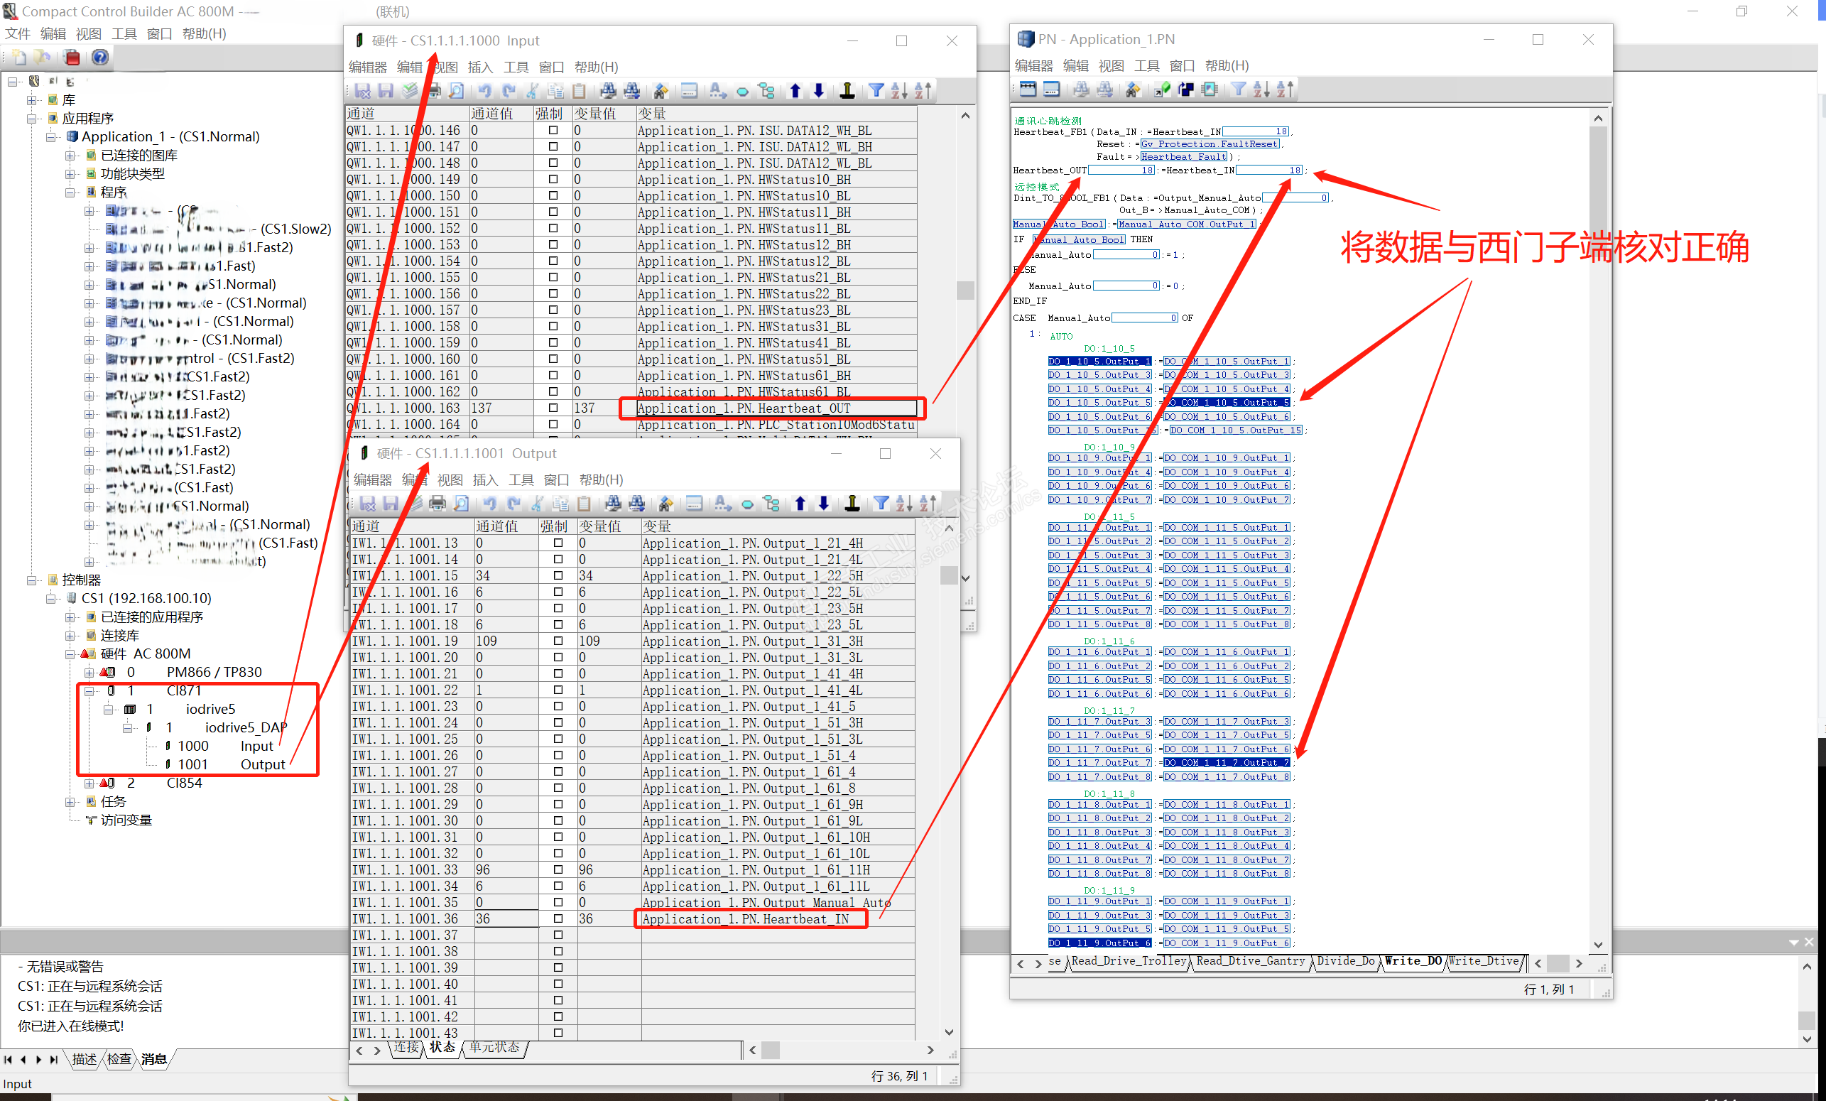The height and width of the screenshot is (1101, 1826).
Task: Toggle forced checkbox for IW1.1.1.1001.36 row
Action: click(x=558, y=918)
